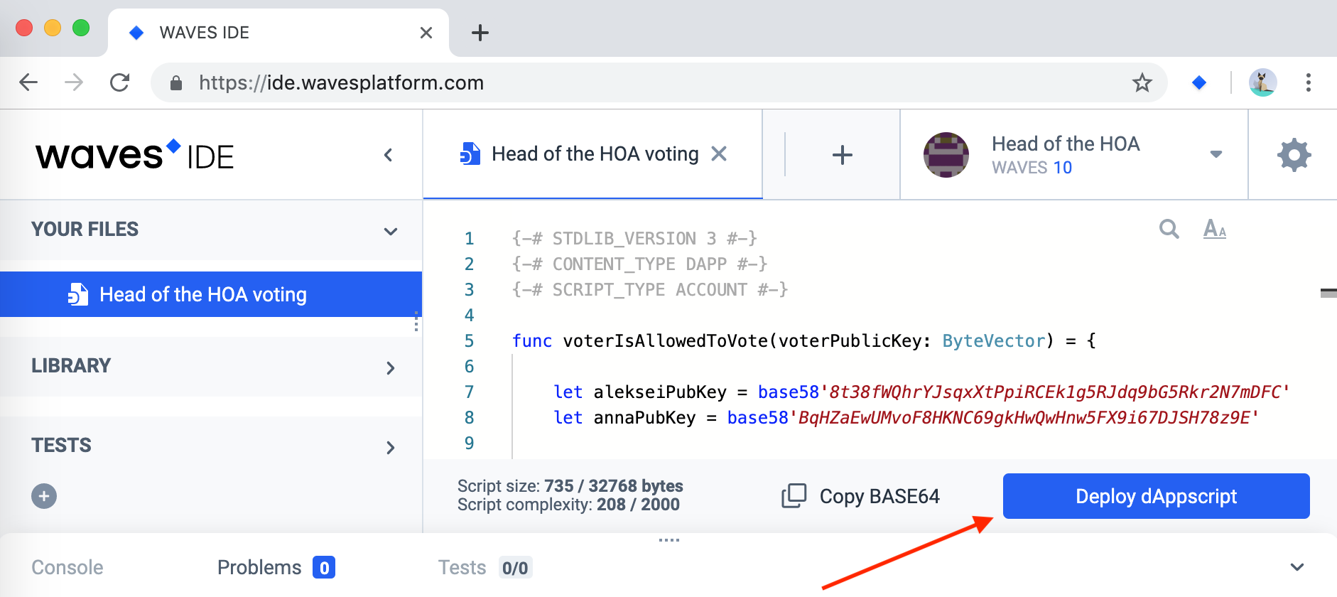Add a new editor tab with plus icon
The height and width of the screenshot is (597, 1337).
point(842,154)
